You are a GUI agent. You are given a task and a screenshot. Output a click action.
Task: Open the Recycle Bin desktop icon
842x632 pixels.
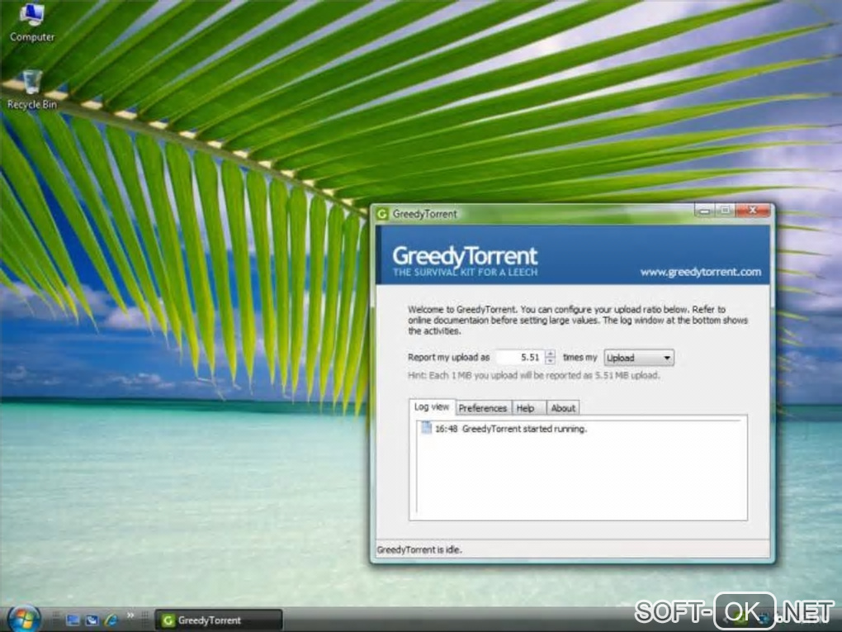pos(31,90)
